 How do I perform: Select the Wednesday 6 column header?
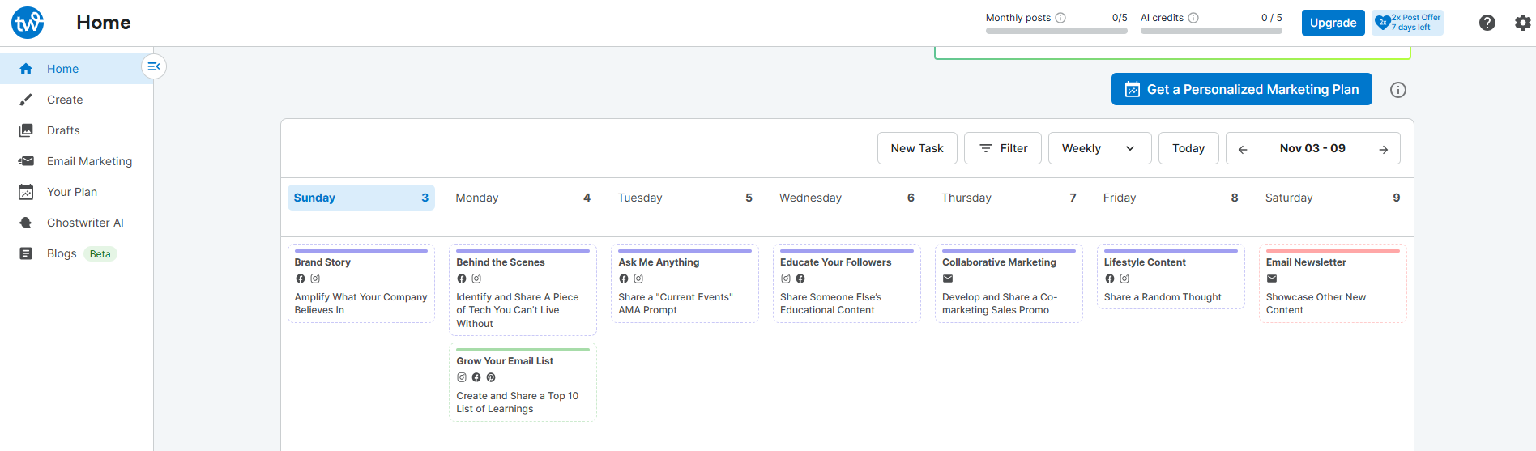pyautogui.click(x=847, y=198)
